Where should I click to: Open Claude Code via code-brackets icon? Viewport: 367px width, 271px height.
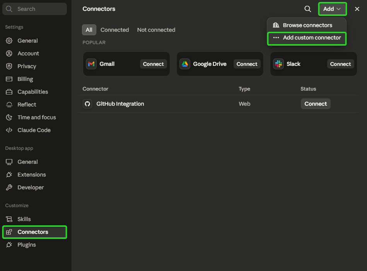click(x=9, y=130)
